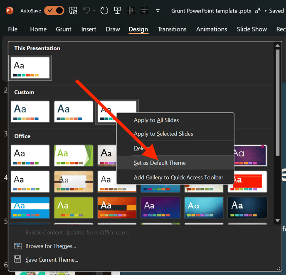Select Apply to All Slides

coord(156,120)
